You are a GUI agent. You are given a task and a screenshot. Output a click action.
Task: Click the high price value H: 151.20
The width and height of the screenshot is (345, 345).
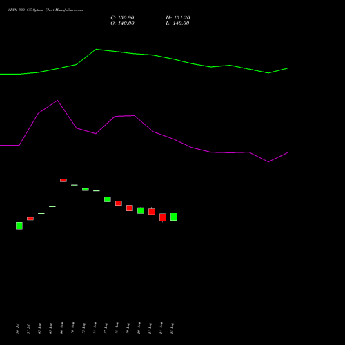[178, 18]
